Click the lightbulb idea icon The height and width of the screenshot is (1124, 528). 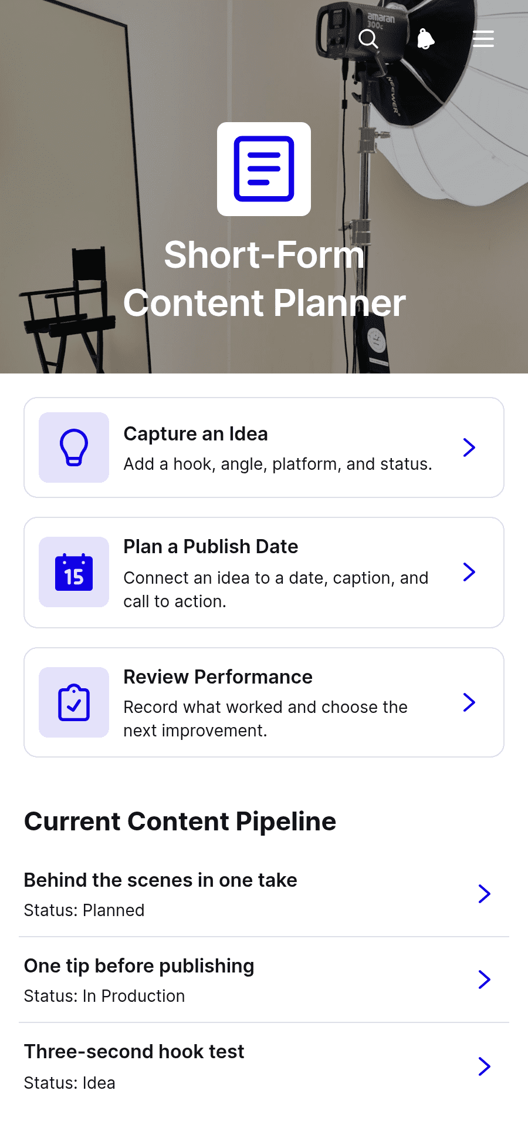[x=74, y=447]
